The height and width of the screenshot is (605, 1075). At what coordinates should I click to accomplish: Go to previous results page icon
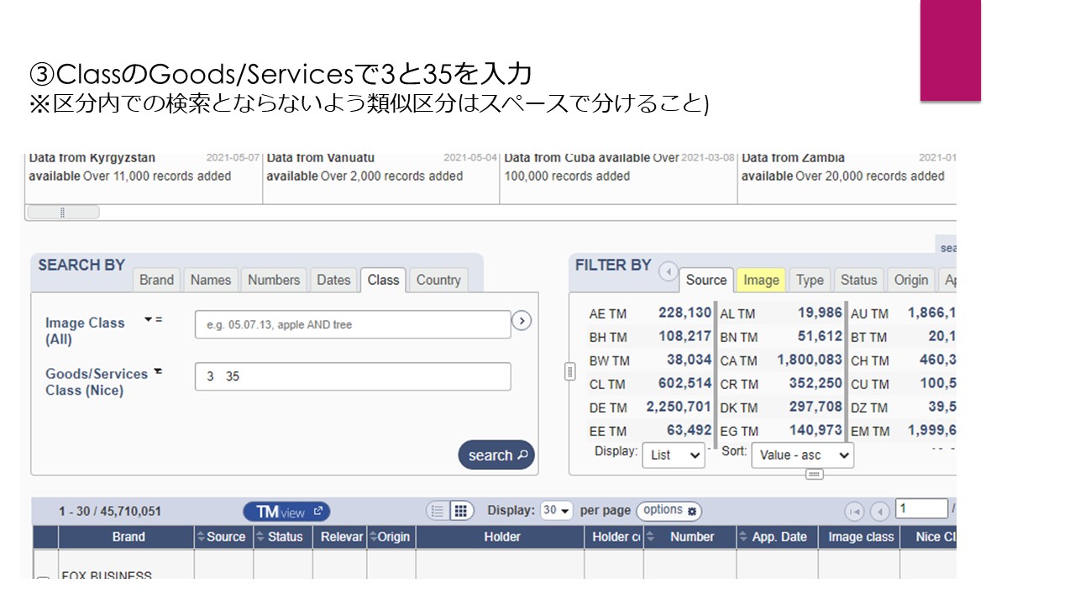click(880, 511)
